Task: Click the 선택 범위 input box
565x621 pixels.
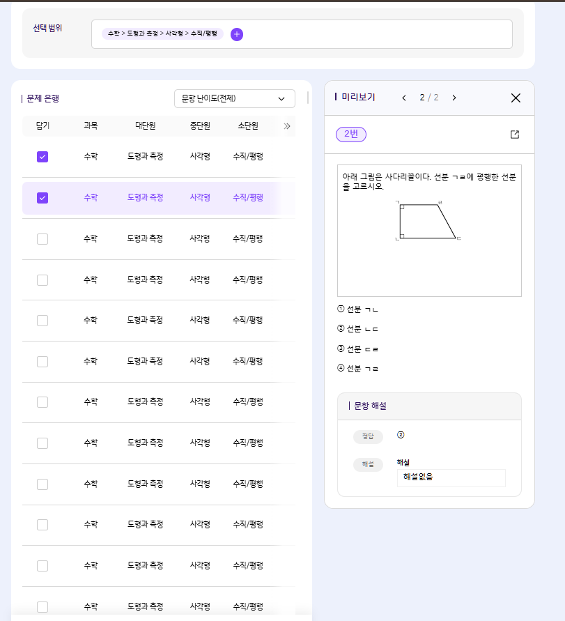Action: click(x=369, y=34)
